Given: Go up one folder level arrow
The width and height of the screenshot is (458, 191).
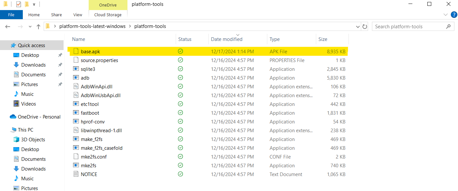Looking at the screenshot, I should (38, 27).
